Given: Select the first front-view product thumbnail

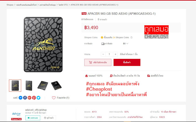Looking at the screenshot, I should (15, 86).
